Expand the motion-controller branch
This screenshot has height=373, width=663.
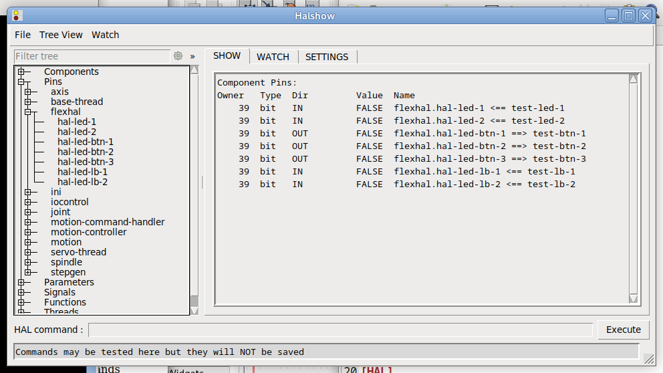tap(28, 232)
